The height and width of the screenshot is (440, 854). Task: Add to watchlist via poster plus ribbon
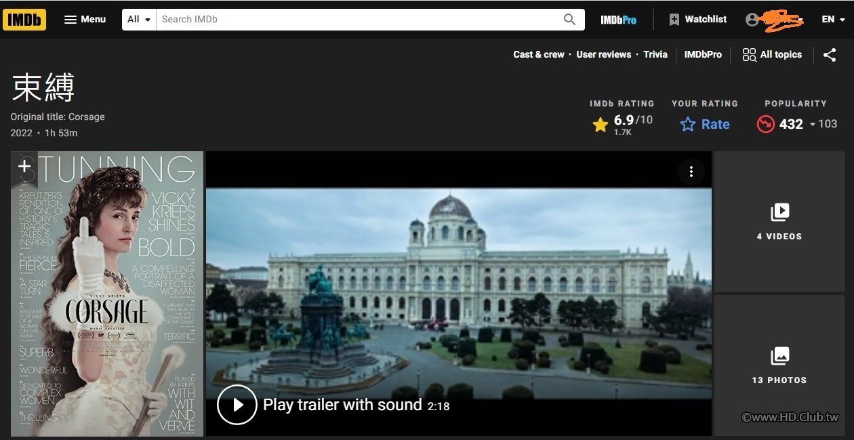24,167
